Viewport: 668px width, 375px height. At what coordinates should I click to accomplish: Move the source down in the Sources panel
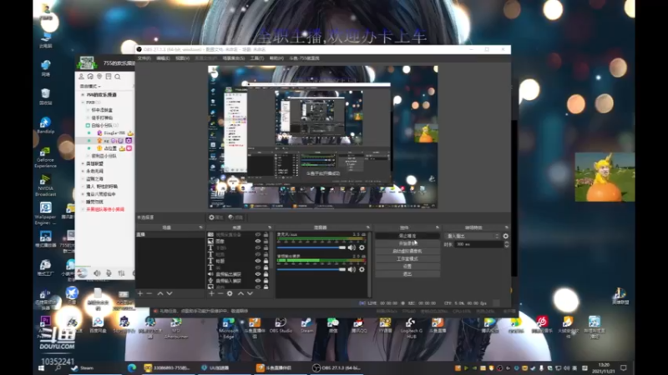point(250,293)
